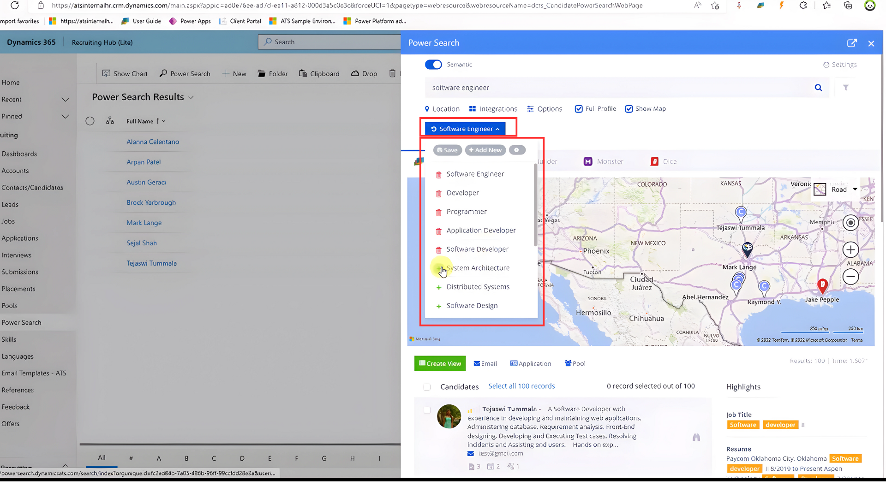
Task: Click the browser refresh icon
Action: pyautogui.click(x=15, y=6)
